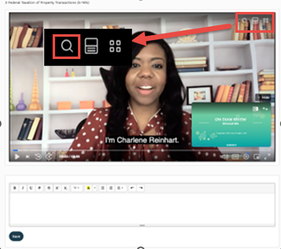This screenshot has height=249, width=281.
Task: Rewind the video ten seconds
Action: [38, 157]
